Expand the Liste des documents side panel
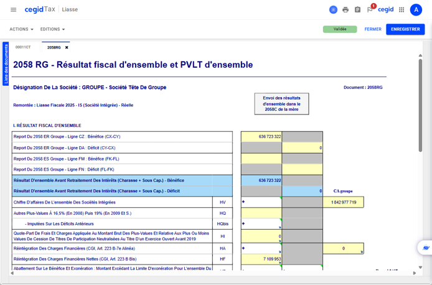 click(x=6, y=63)
